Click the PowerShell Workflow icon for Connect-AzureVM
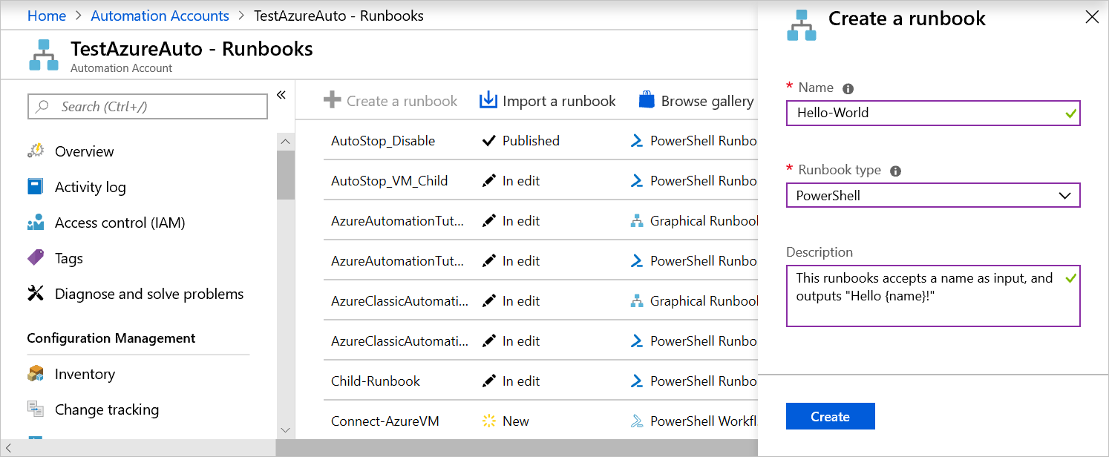This screenshot has height=474, width=1109. (x=636, y=421)
